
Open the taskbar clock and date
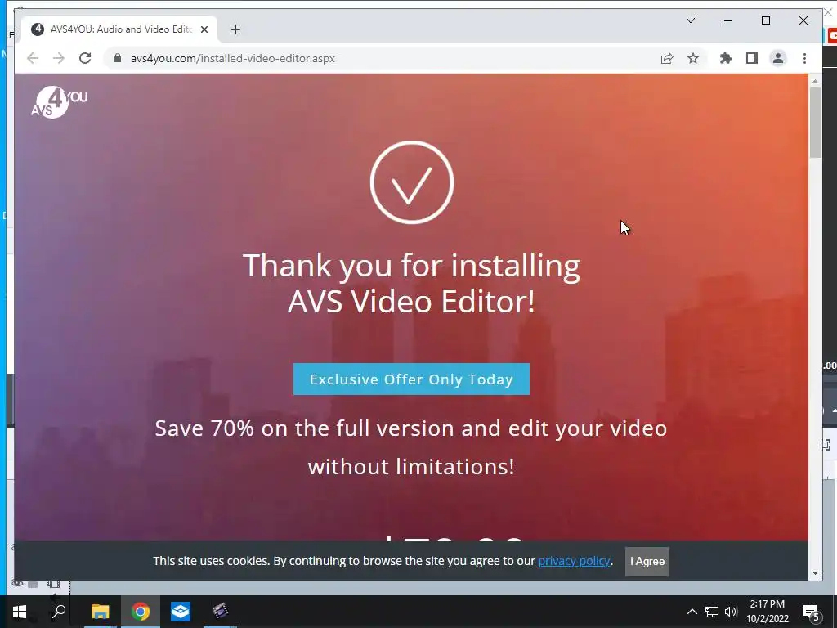click(767, 612)
